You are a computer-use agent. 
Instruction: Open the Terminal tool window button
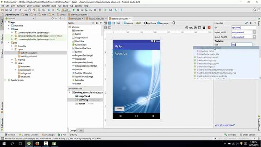(x=10, y=135)
